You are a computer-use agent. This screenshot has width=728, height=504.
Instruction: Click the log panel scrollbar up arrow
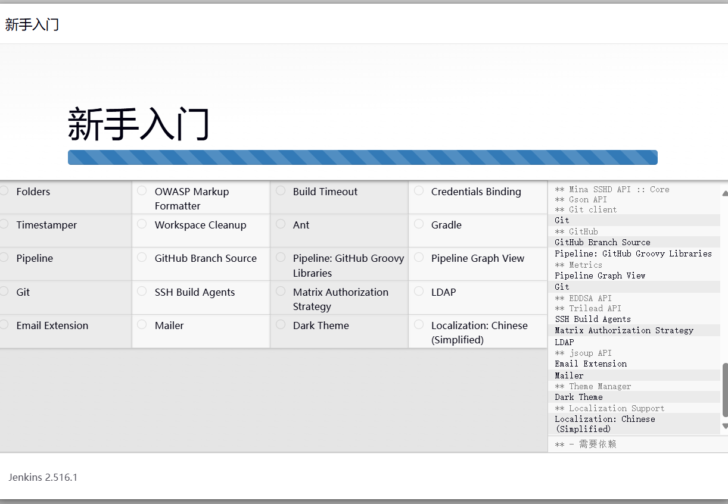724,193
